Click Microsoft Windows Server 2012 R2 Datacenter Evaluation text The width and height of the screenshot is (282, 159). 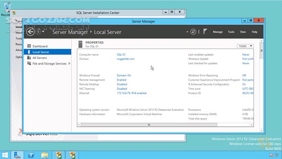151,109
